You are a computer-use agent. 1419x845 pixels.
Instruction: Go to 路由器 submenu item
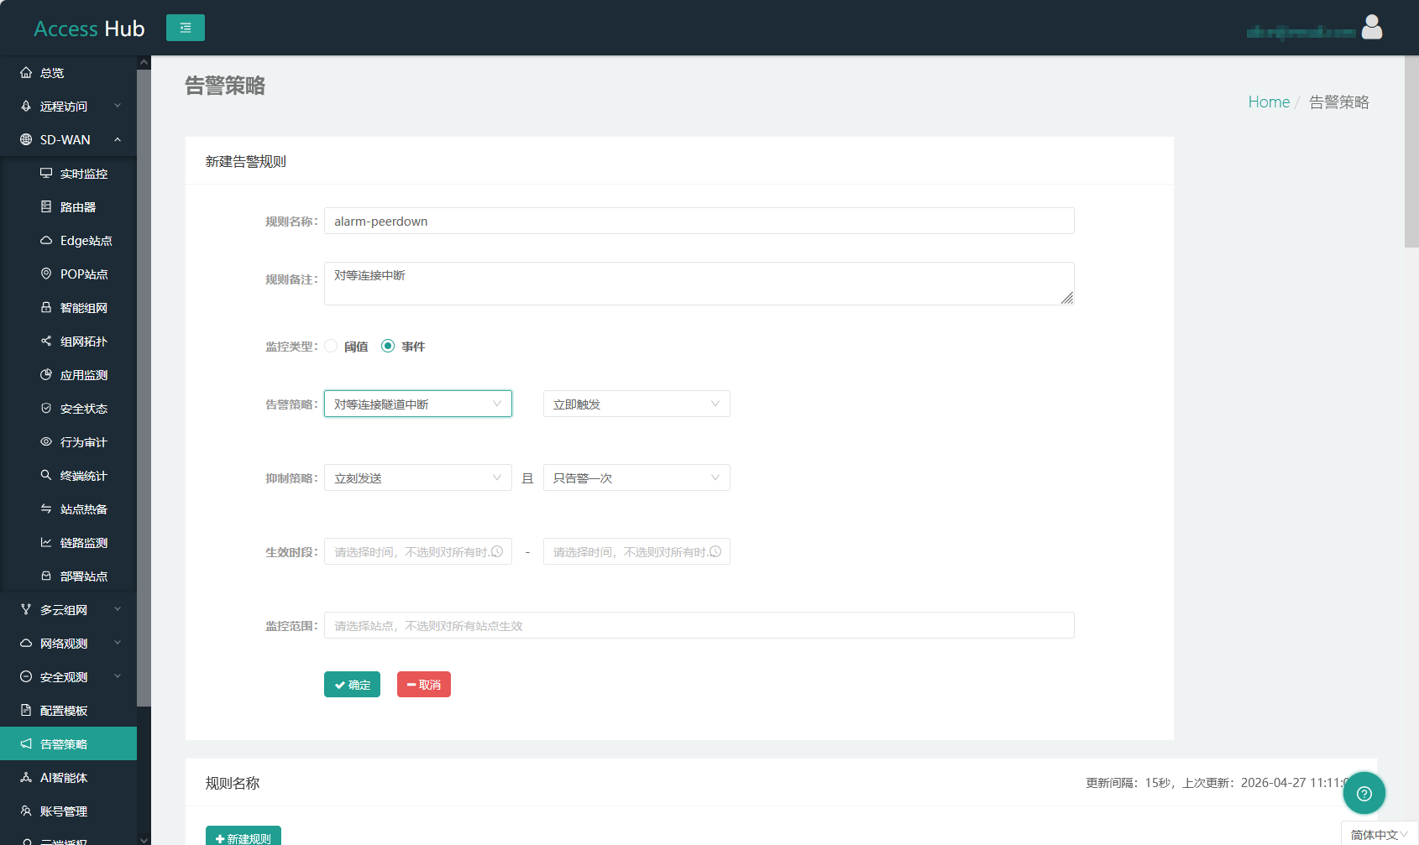(68, 206)
